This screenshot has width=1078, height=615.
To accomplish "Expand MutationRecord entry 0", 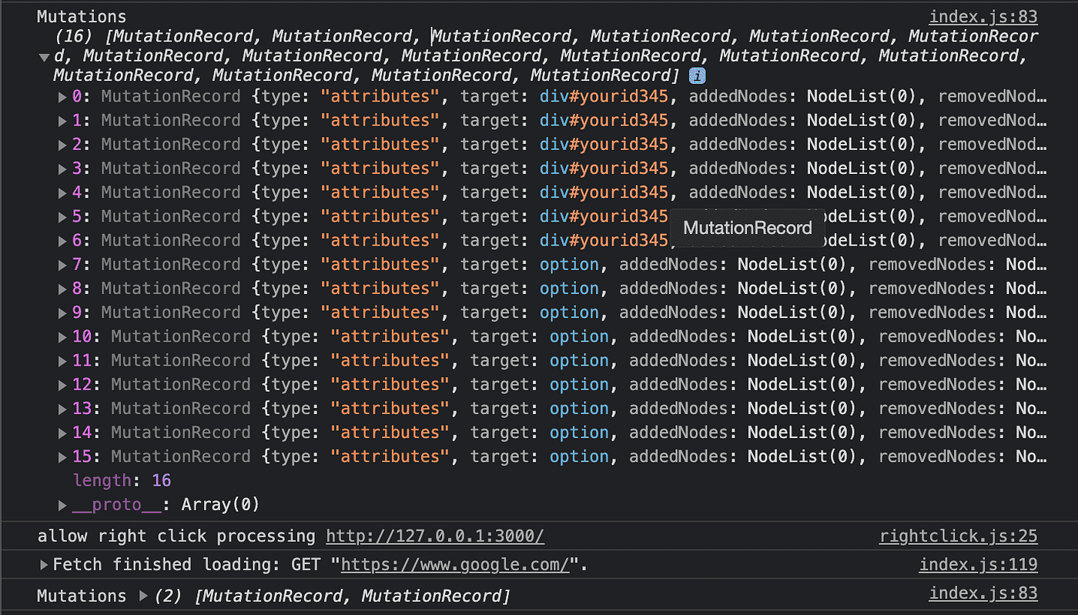I will 62,97.
